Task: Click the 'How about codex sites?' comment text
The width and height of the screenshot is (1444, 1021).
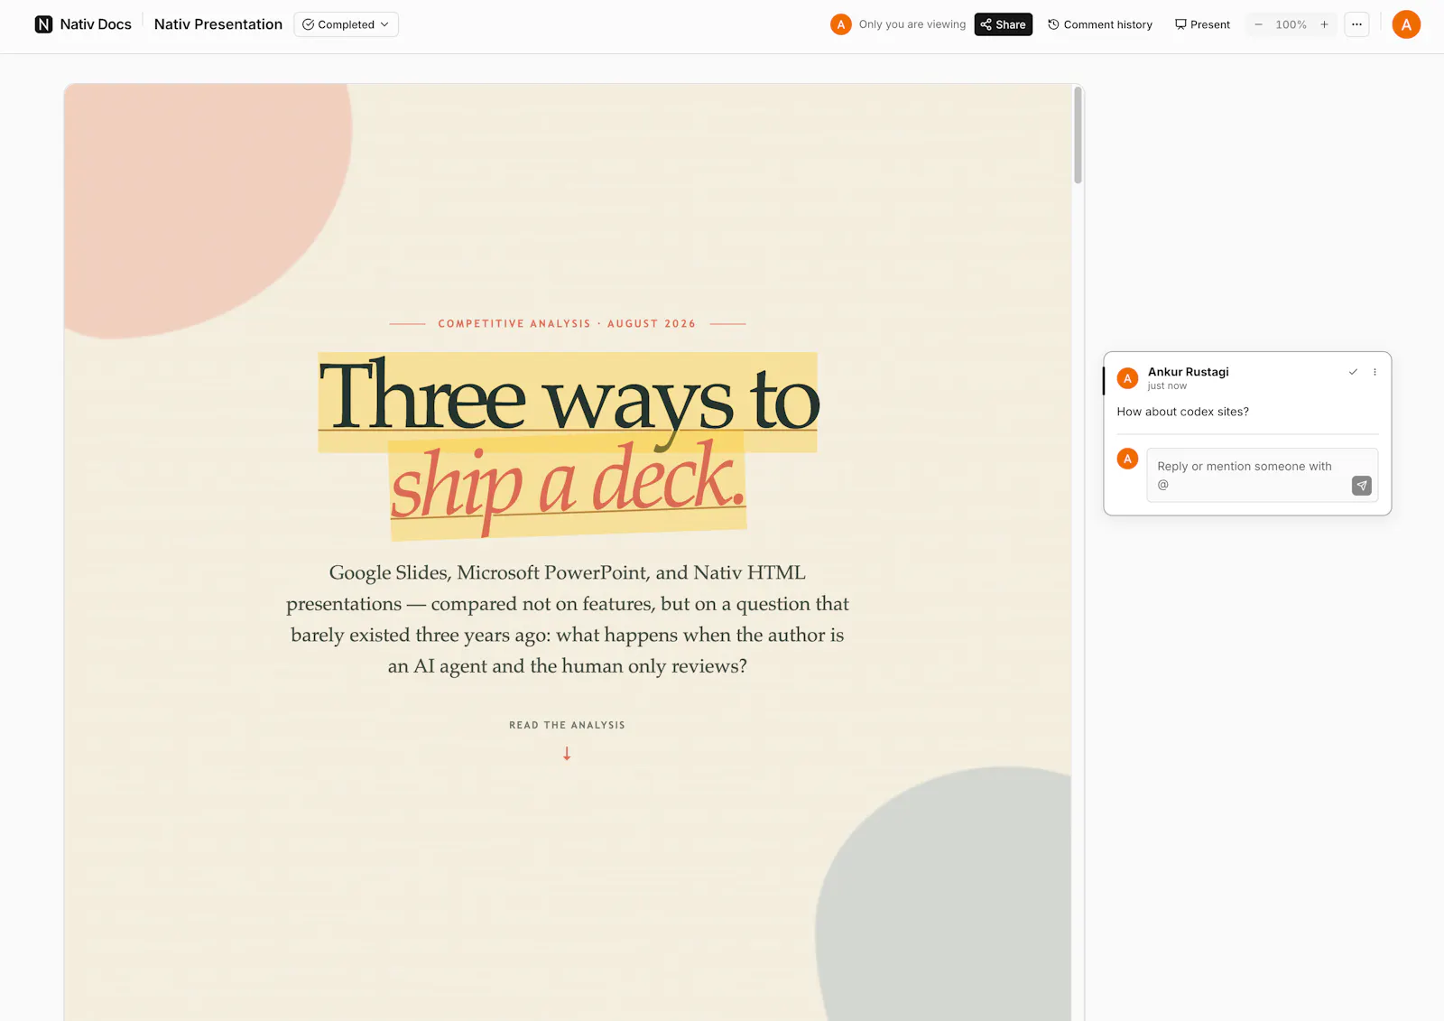Action: [x=1182, y=412]
